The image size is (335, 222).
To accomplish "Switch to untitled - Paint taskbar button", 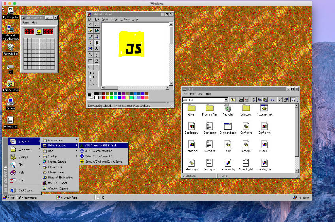I will pyautogui.click(x=75, y=197).
